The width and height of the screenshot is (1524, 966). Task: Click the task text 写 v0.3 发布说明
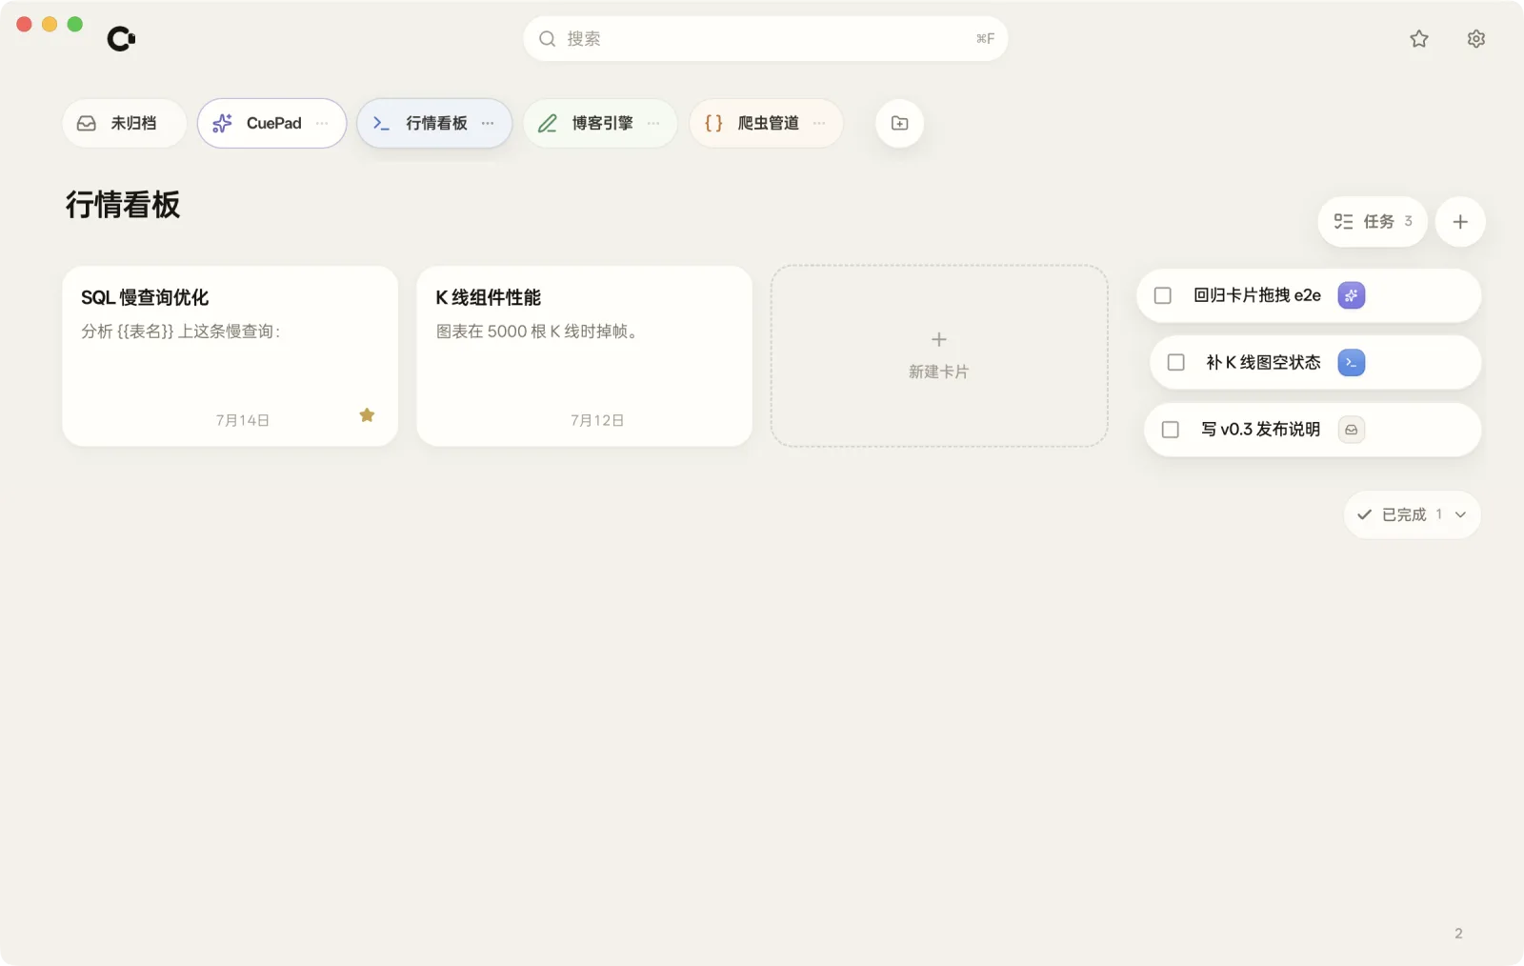point(1260,430)
